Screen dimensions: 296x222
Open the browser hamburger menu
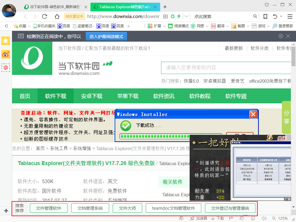289,16
